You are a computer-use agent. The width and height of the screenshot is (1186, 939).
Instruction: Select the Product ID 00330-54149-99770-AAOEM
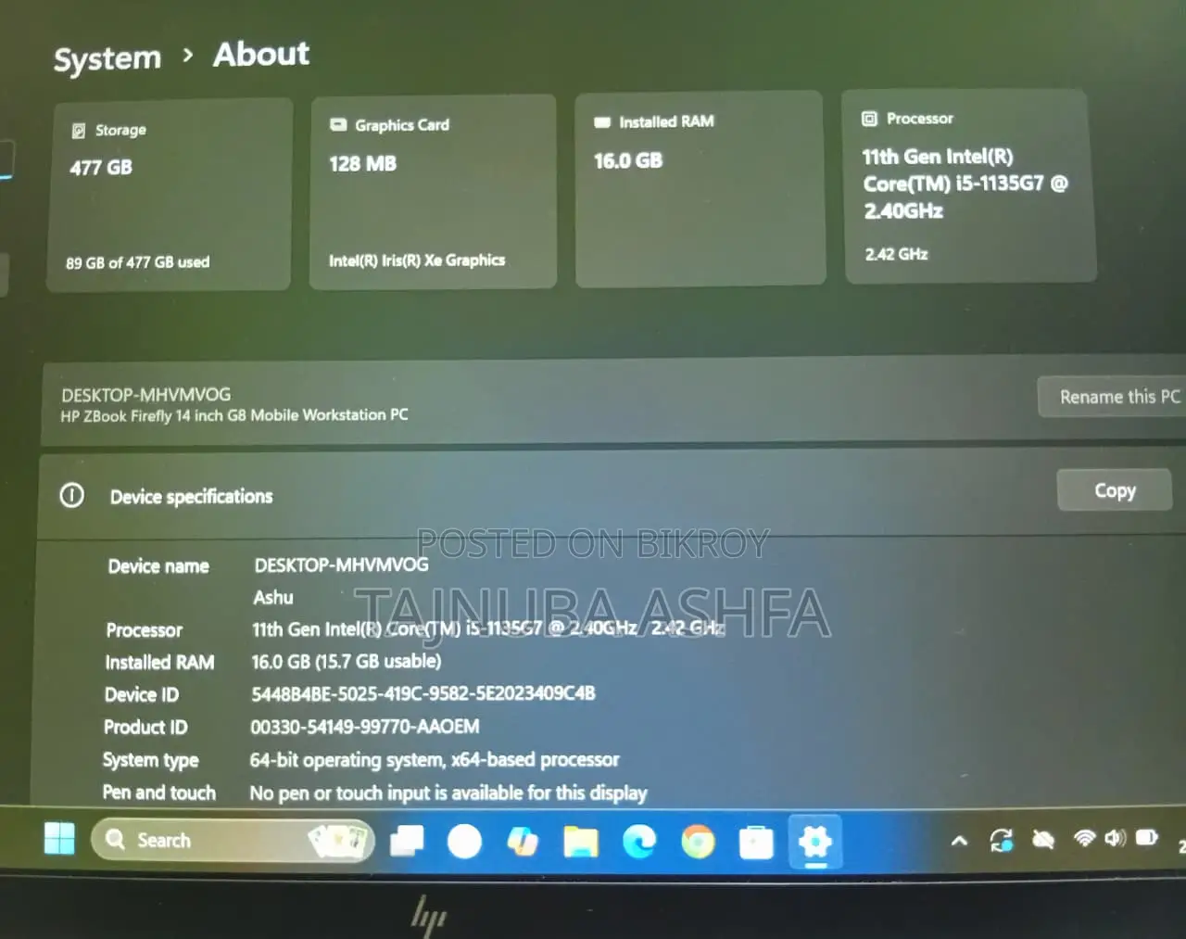click(x=365, y=727)
